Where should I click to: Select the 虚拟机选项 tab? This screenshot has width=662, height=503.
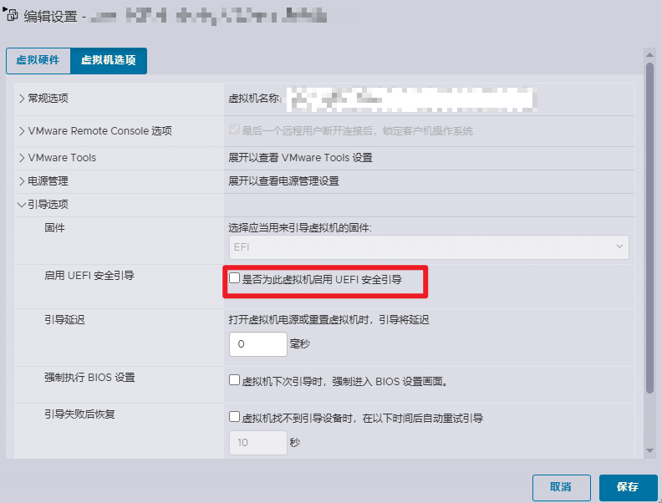click(x=109, y=62)
